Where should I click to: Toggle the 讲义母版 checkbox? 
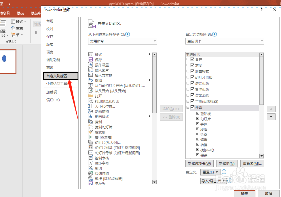click(193, 83)
